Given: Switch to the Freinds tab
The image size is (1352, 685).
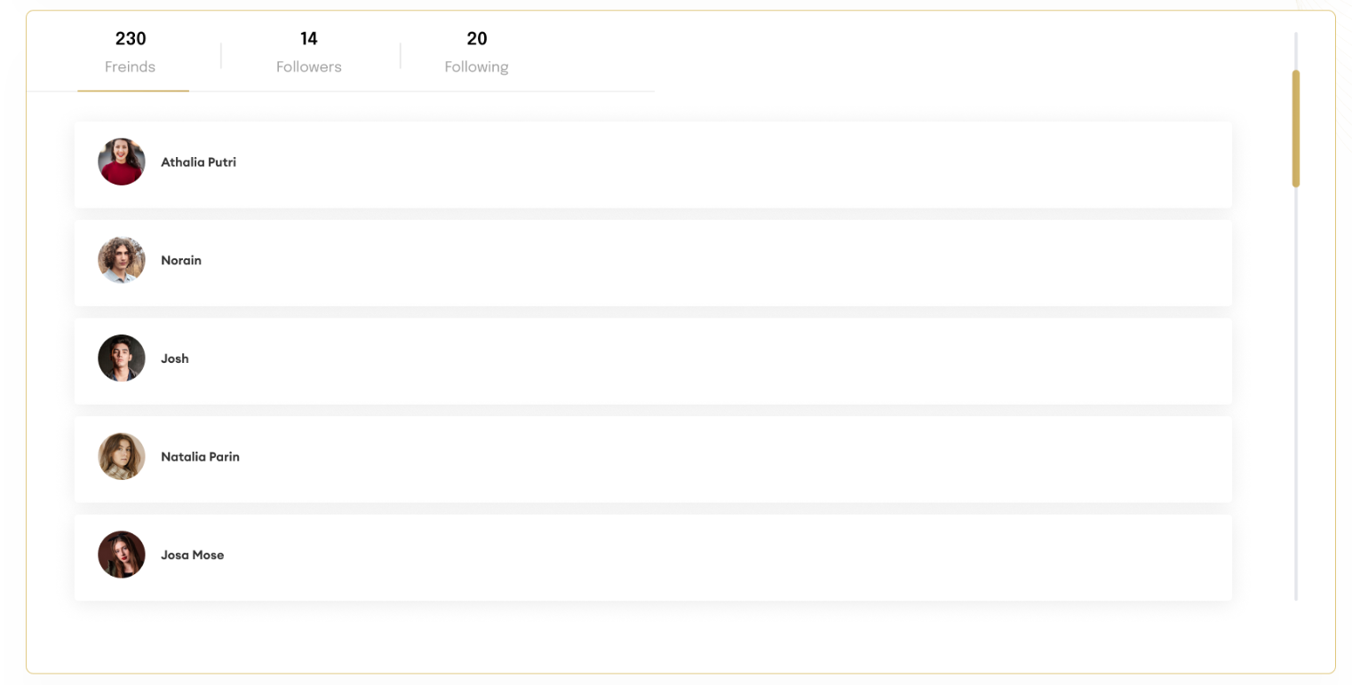Looking at the screenshot, I should pyautogui.click(x=131, y=67).
